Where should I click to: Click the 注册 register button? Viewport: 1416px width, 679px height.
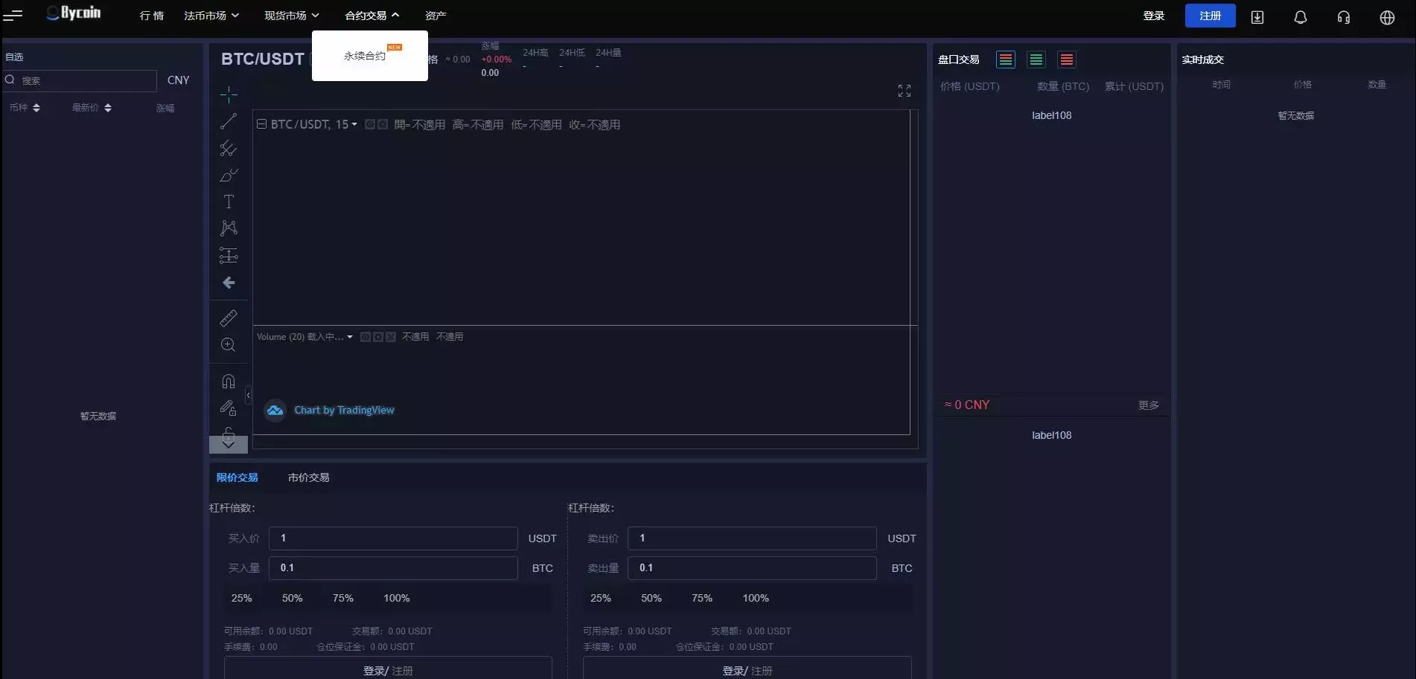coord(1210,15)
